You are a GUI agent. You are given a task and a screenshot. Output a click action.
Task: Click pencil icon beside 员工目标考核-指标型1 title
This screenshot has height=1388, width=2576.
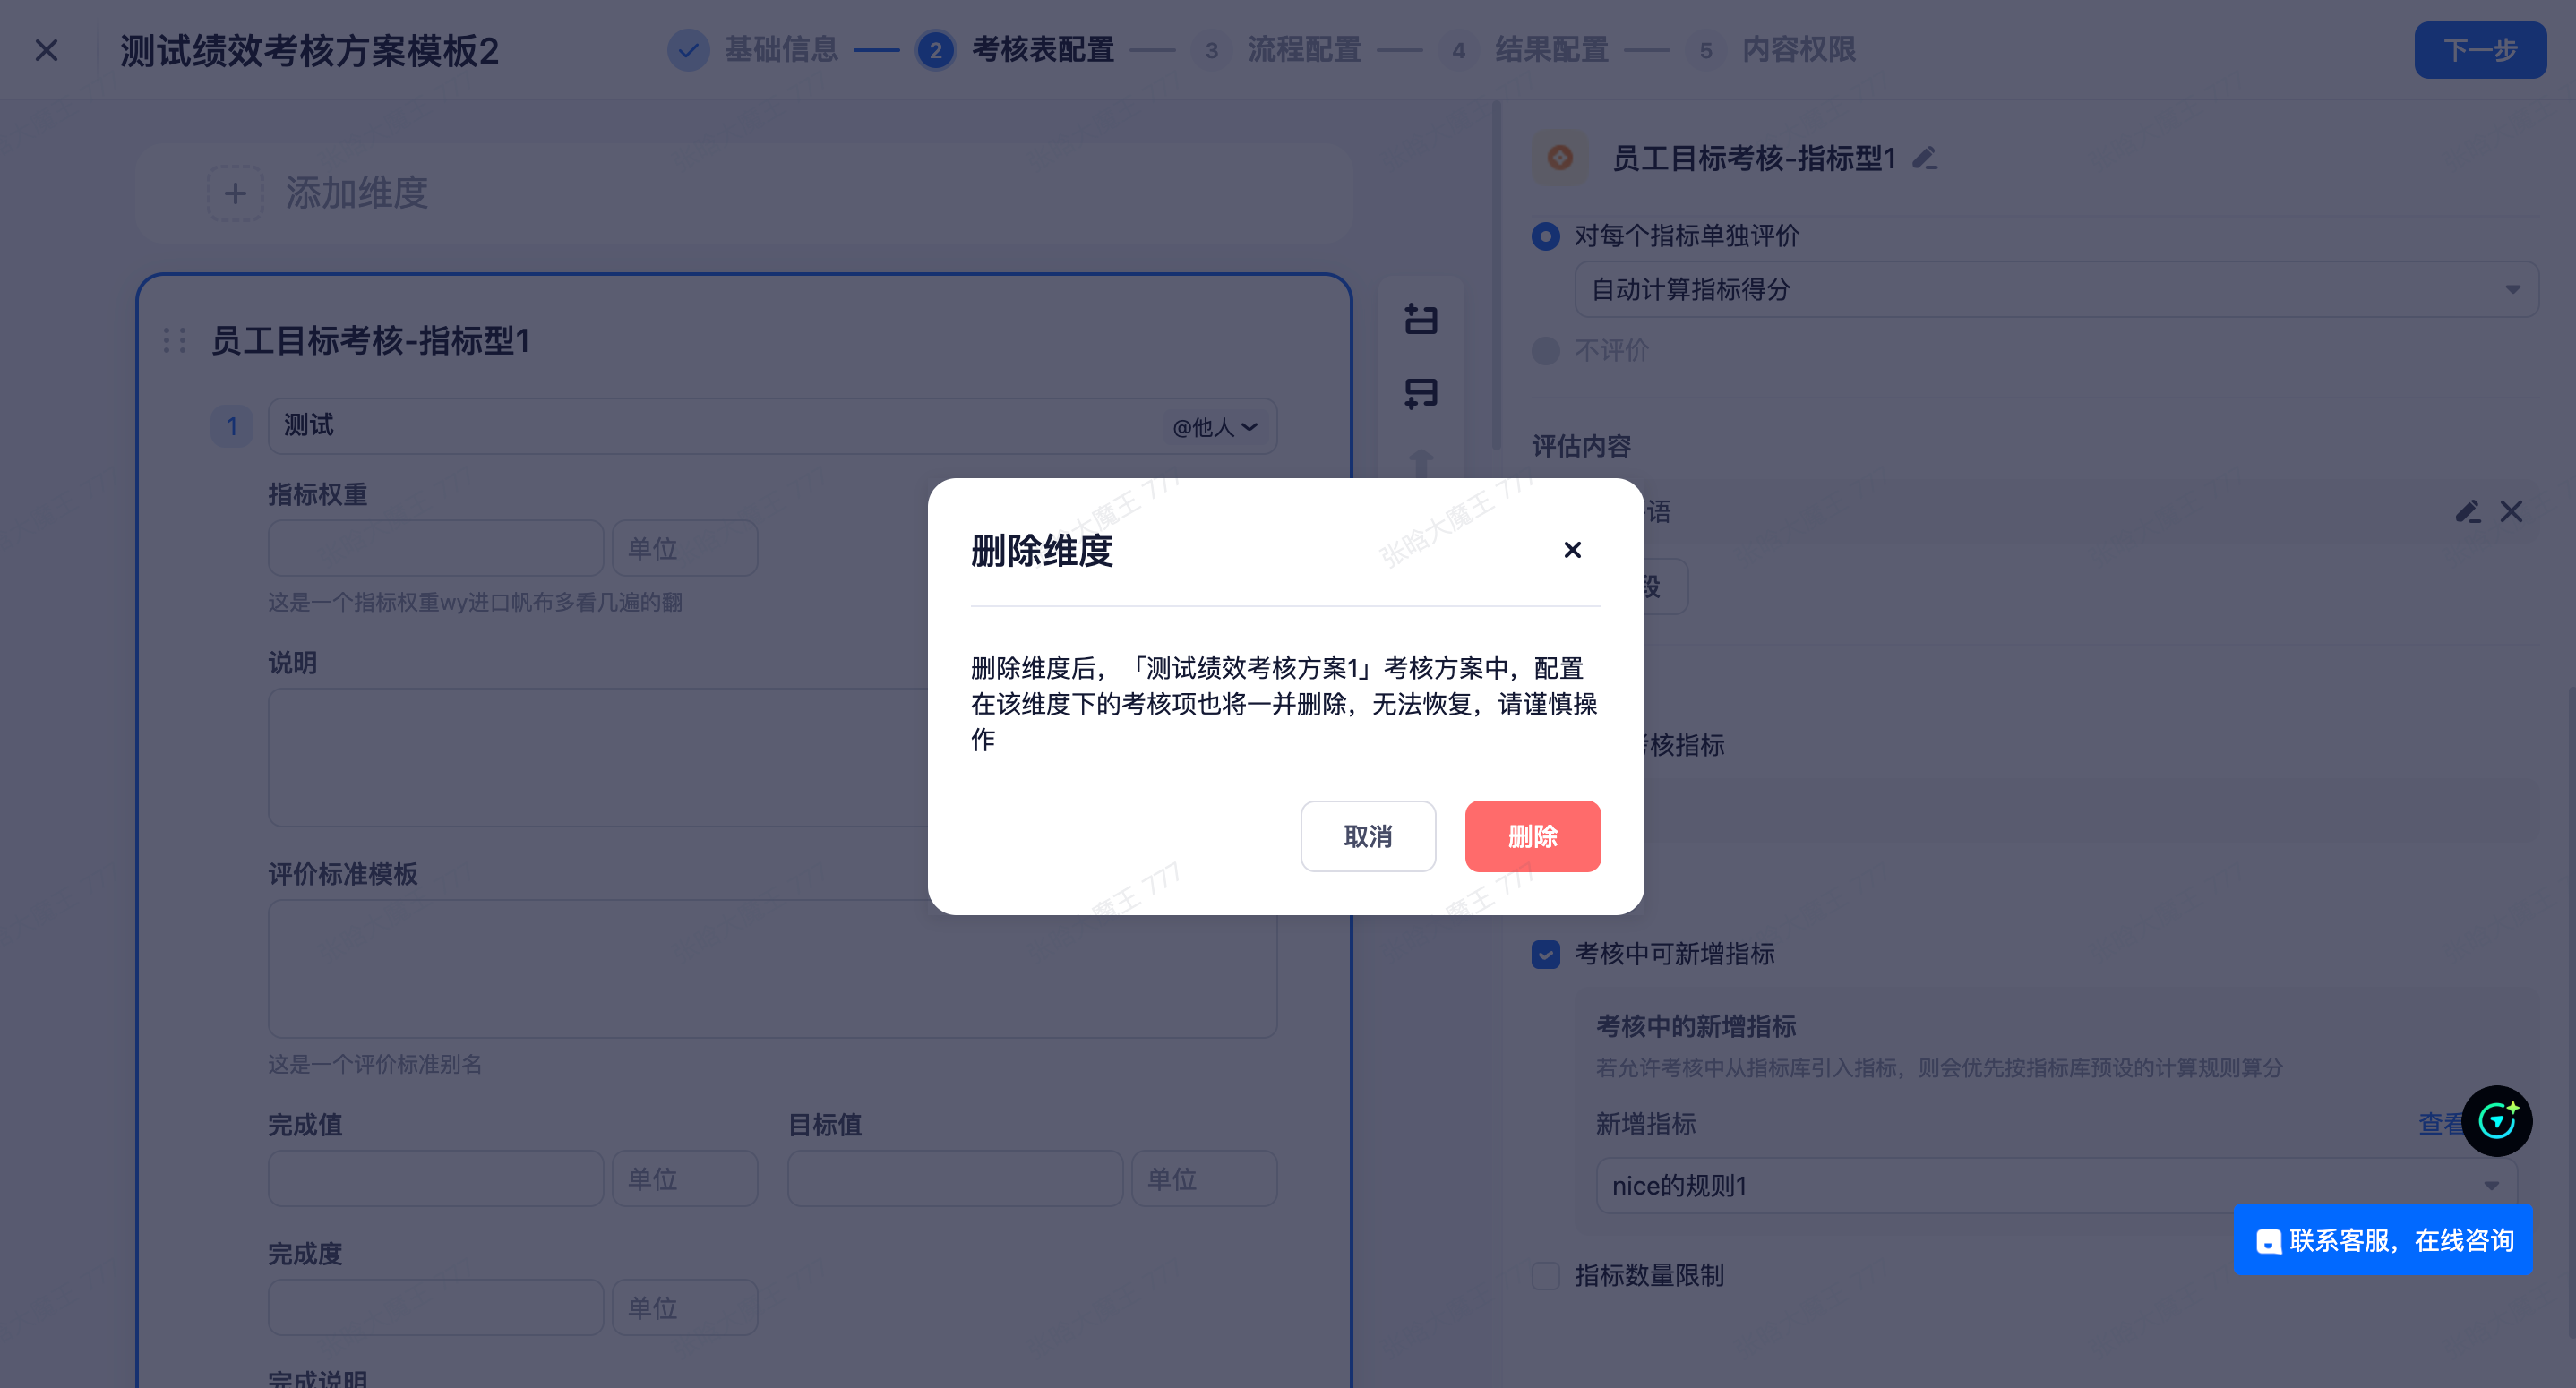click(x=1925, y=158)
